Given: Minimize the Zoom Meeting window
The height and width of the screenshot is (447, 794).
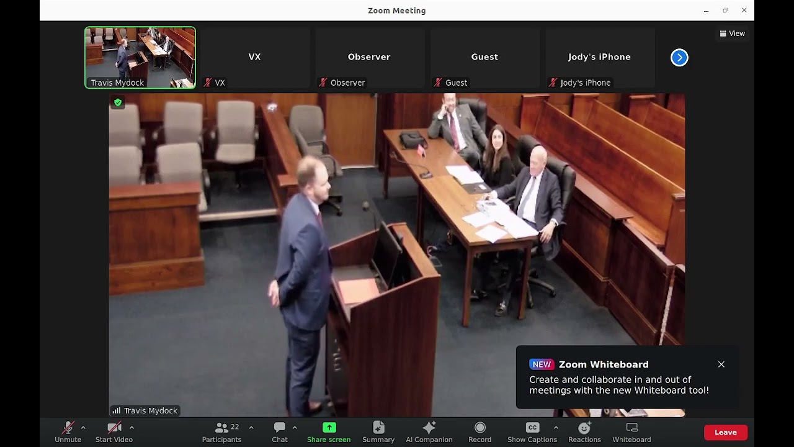Looking at the screenshot, I should [x=706, y=11].
